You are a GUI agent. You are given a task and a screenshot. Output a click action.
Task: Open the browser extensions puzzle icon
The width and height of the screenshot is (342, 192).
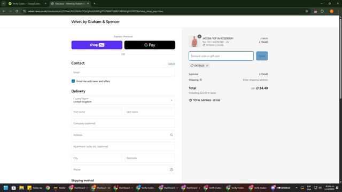[322, 11]
